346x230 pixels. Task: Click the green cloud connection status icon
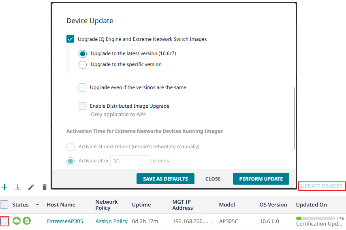click(x=17, y=221)
